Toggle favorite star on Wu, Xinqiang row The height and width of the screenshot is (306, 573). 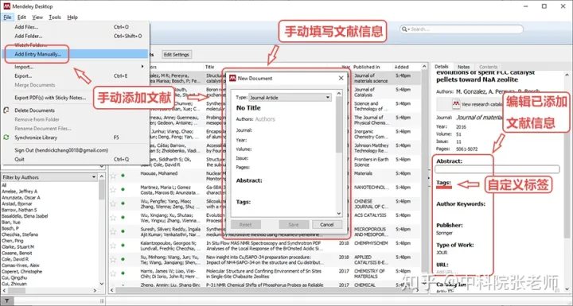[113, 217]
